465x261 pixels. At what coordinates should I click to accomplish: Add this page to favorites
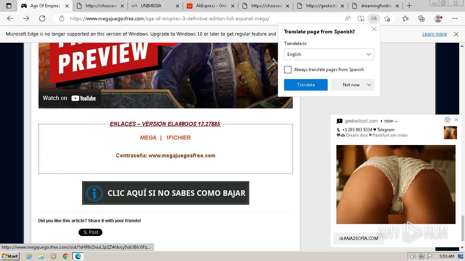[x=387, y=18]
